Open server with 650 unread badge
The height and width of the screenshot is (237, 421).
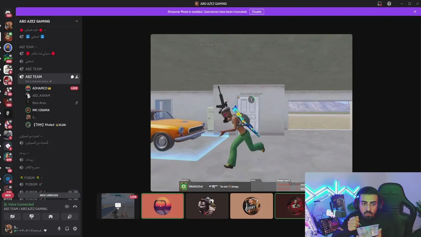[8, 58]
